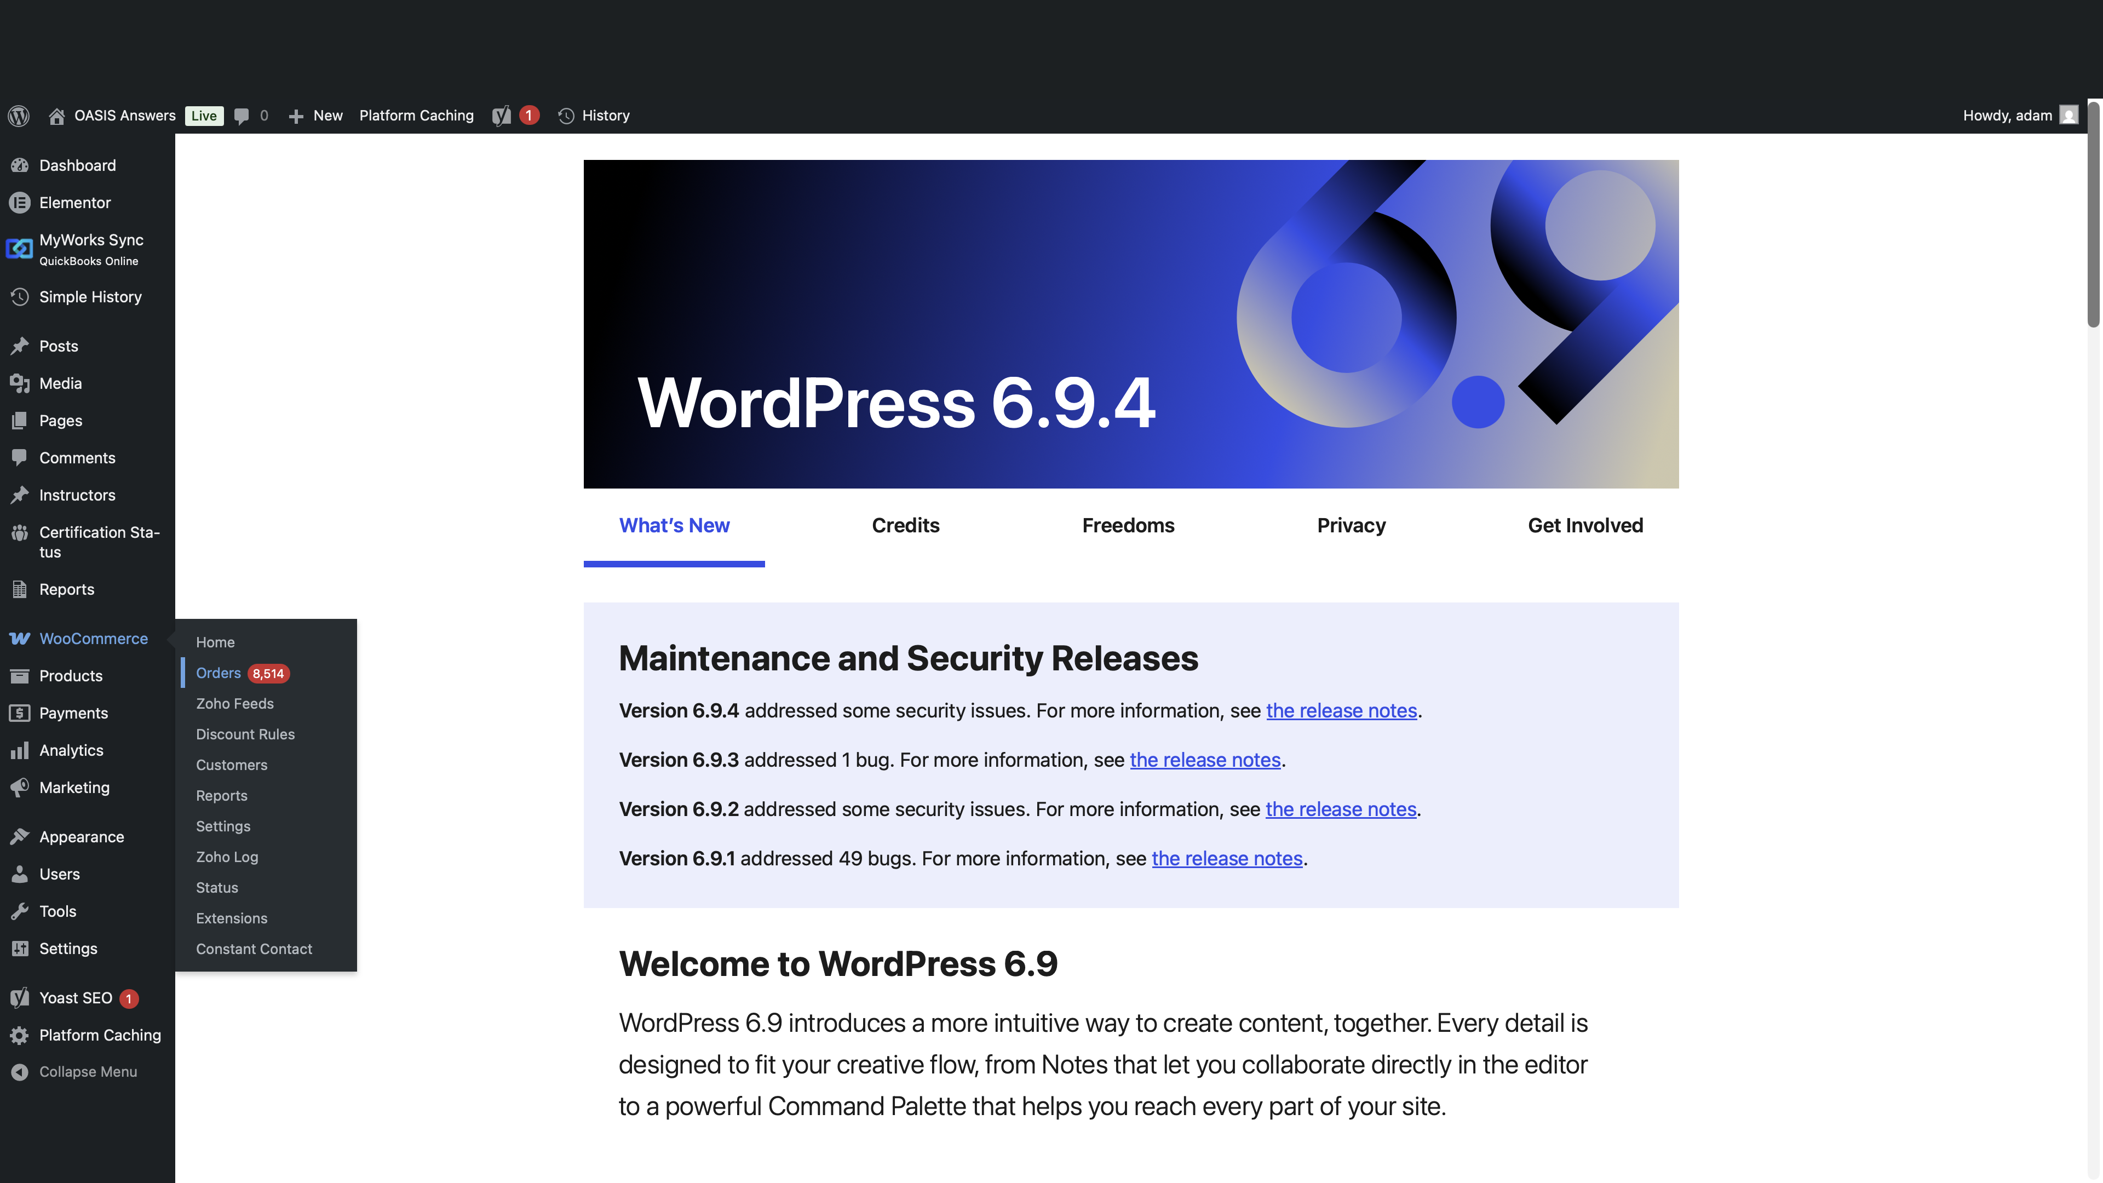Open the release notes link for Version 6.9.4
2103x1183 pixels.
[x=1341, y=711]
